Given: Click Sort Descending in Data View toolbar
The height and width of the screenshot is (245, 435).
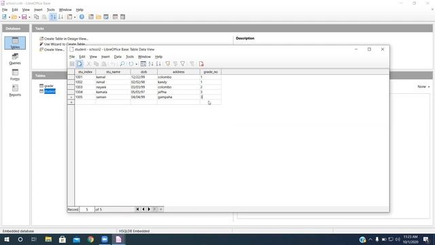Looking at the screenshot, I should pyautogui.click(x=158, y=64).
